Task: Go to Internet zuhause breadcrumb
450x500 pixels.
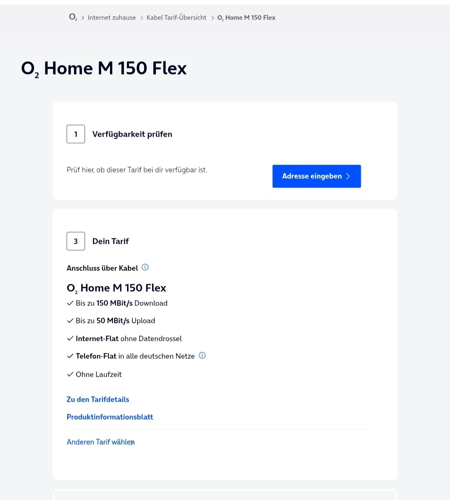Action: click(x=112, y=17)
